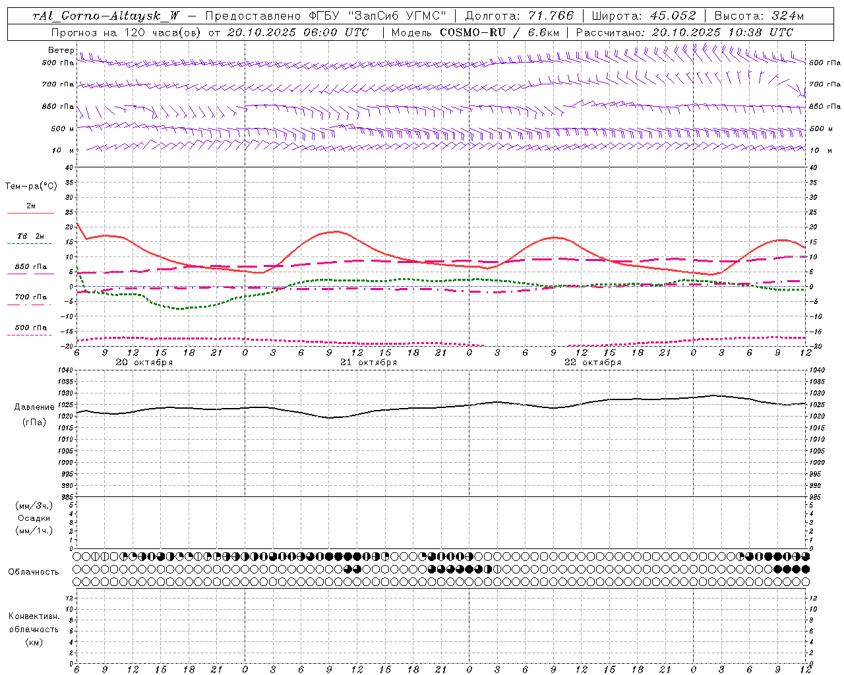Select the text Предоставлено ФГБУ "ЗапСиб УГМС"
The width and height of the screenshot is (844, 675).
click(326, 16)
